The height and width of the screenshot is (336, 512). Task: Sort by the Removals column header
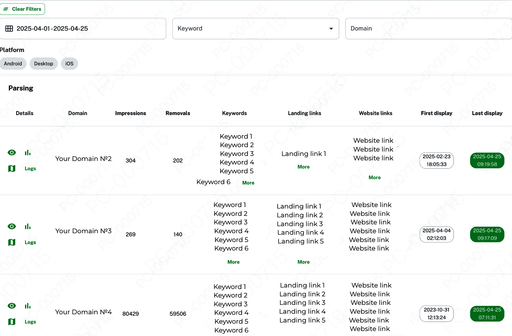click(178, 113)
